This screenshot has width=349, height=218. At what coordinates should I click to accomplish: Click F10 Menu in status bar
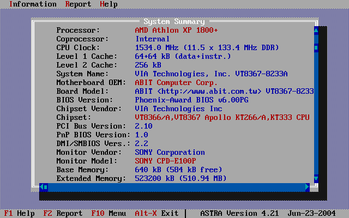pos(109,213)
